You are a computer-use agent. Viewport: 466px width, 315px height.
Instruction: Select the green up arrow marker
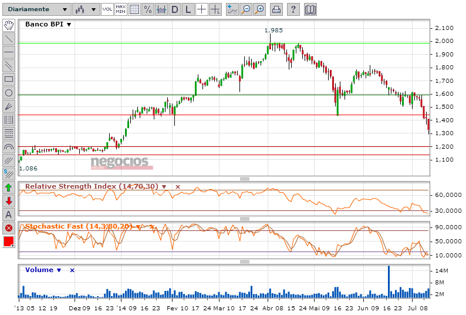[9, 187]
